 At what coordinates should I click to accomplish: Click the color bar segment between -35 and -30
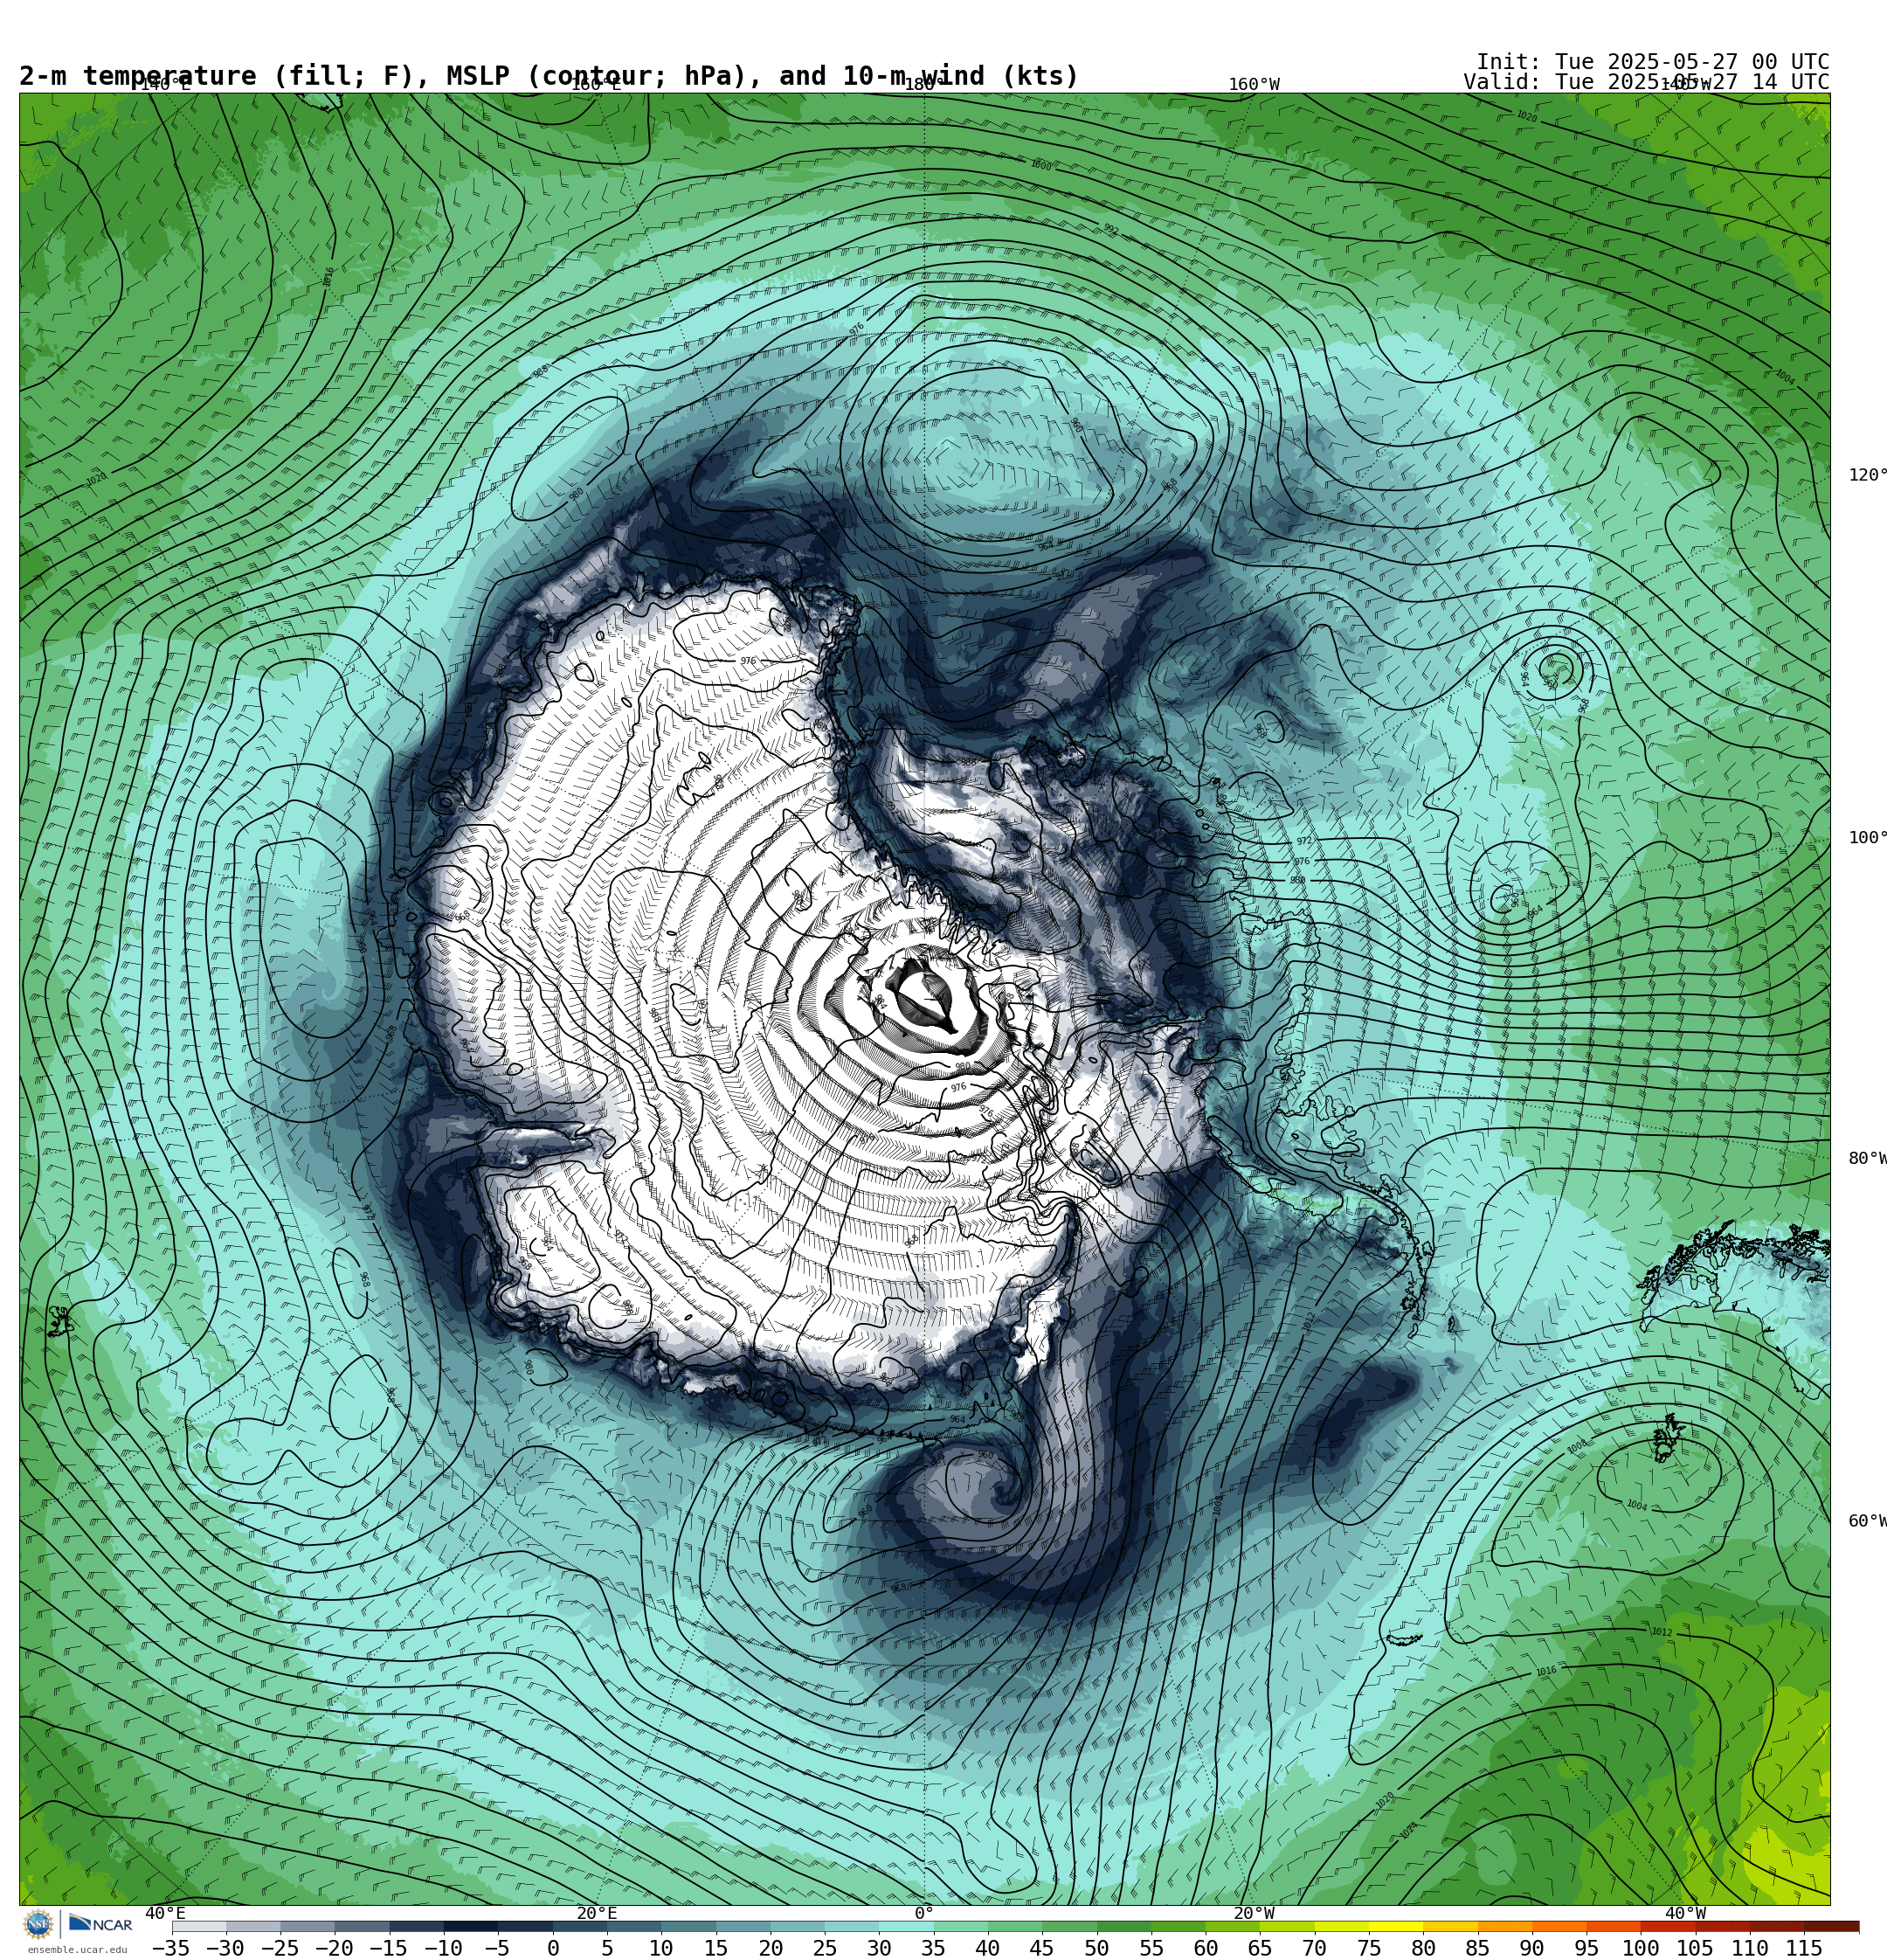(199, 1926)
